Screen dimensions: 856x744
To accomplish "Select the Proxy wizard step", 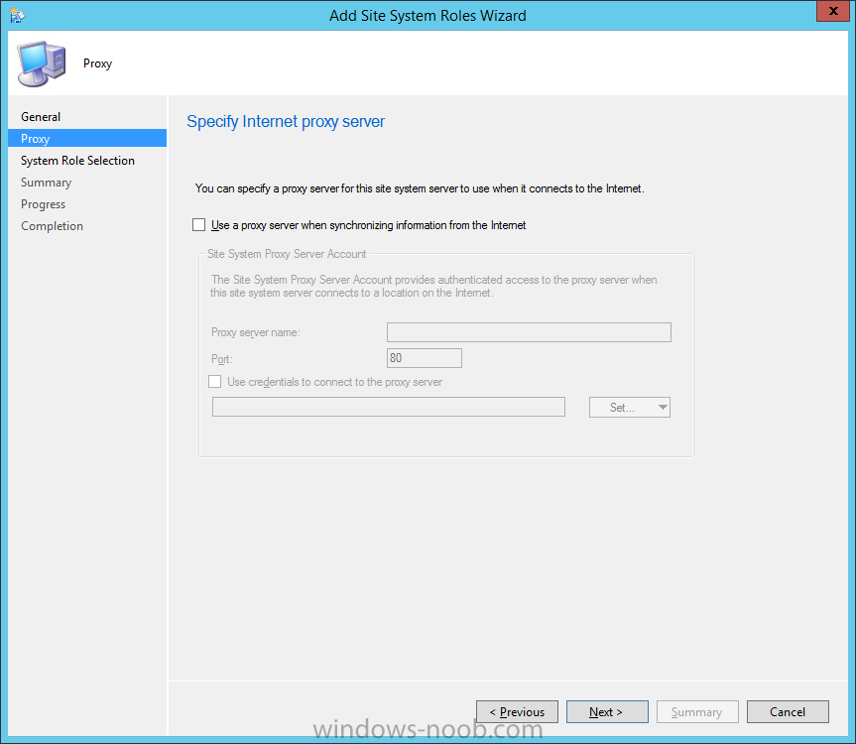I will click(x=87, y=138).
